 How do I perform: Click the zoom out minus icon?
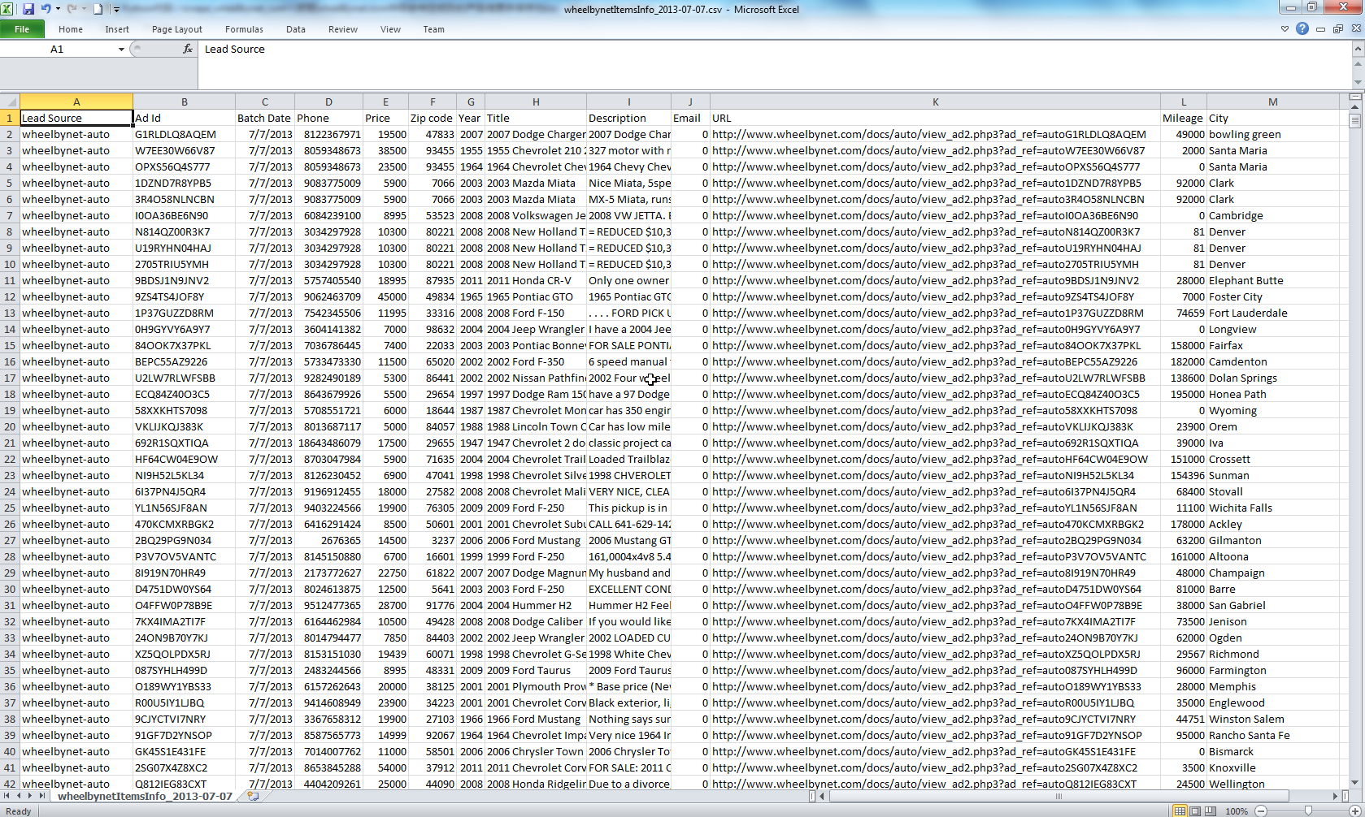coord(1261,811)
